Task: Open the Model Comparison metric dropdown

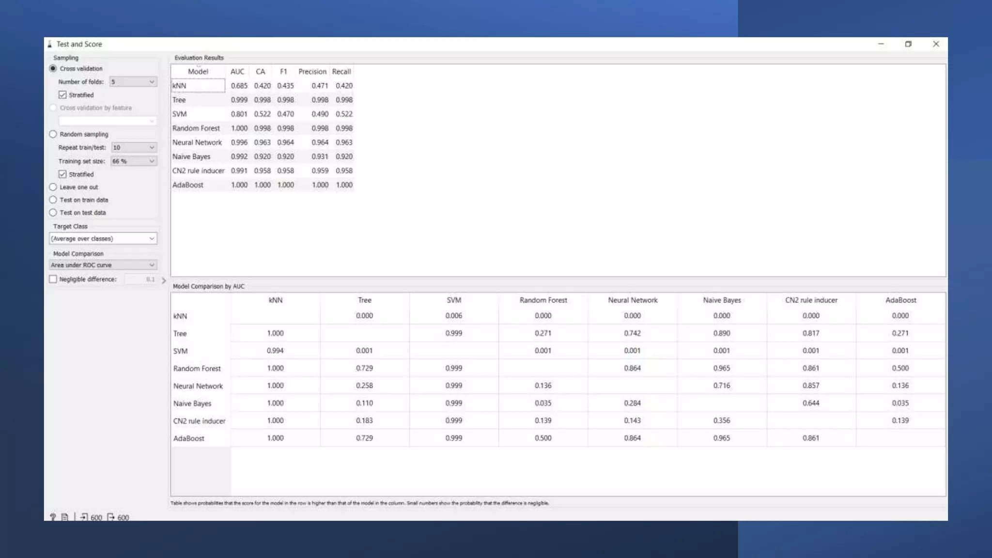Action: (x=103, y=265)
